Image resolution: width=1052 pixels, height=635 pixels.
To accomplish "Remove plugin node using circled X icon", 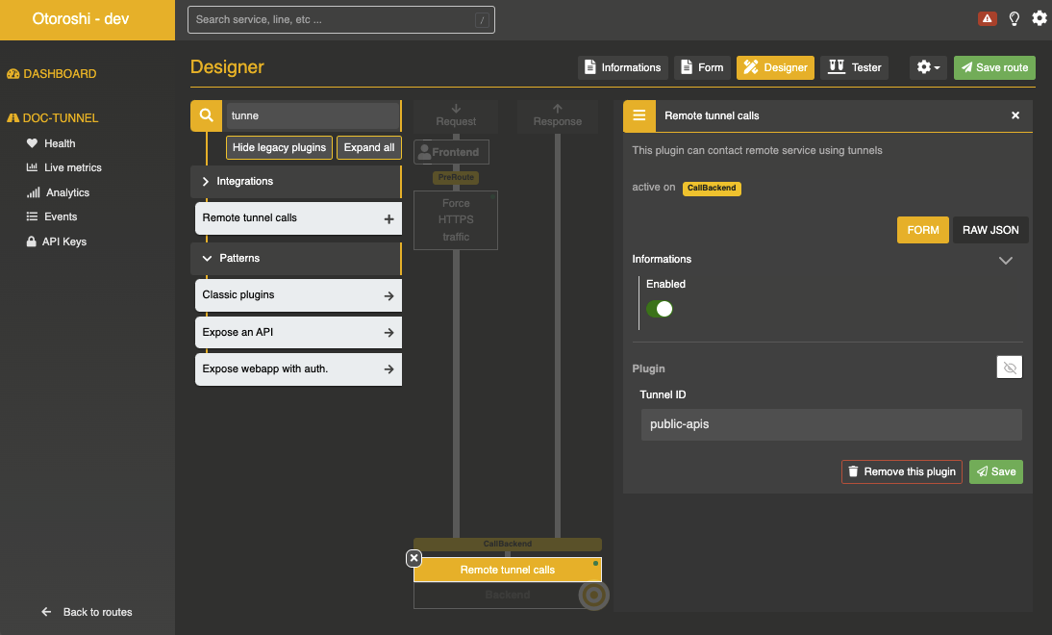I will pos(413,558).
